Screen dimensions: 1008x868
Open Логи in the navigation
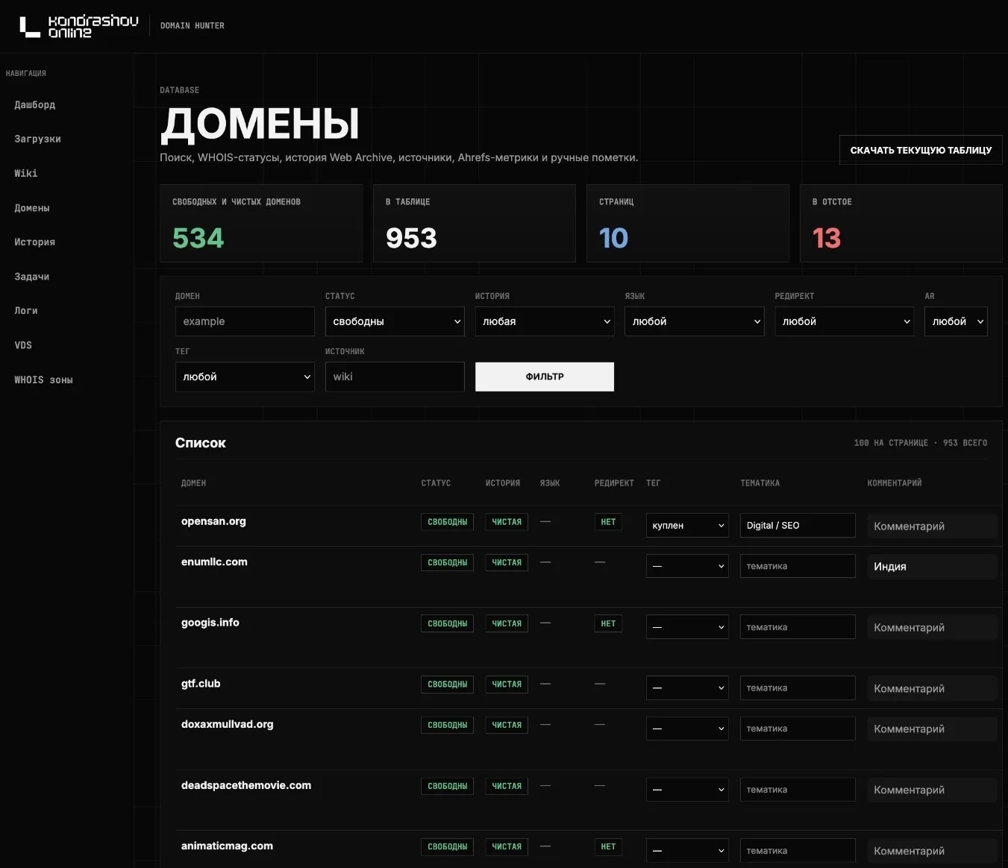26,311
